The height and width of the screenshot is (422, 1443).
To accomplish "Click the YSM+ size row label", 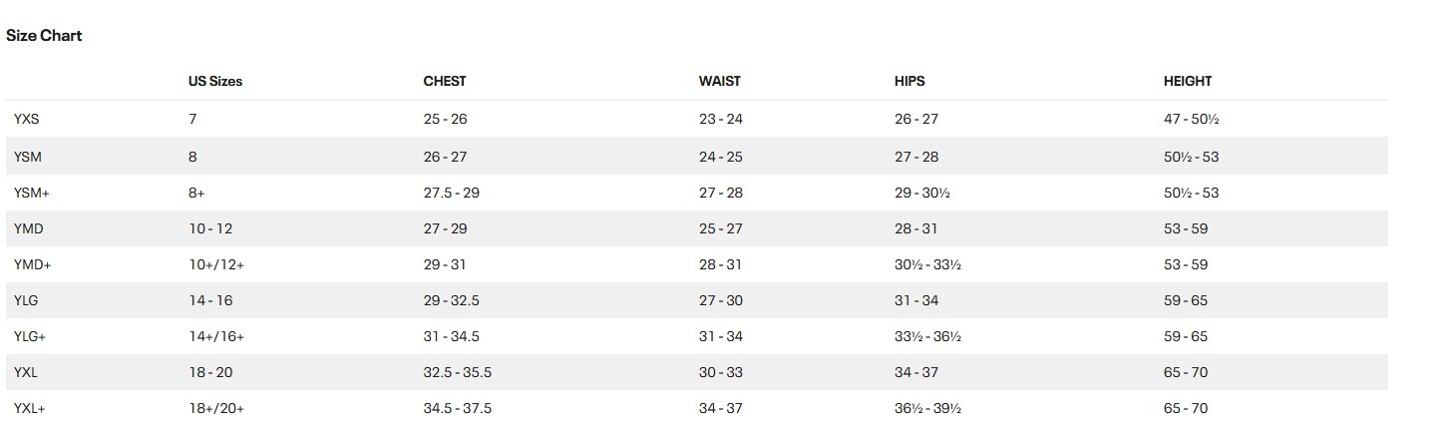I will pos(32,193).
